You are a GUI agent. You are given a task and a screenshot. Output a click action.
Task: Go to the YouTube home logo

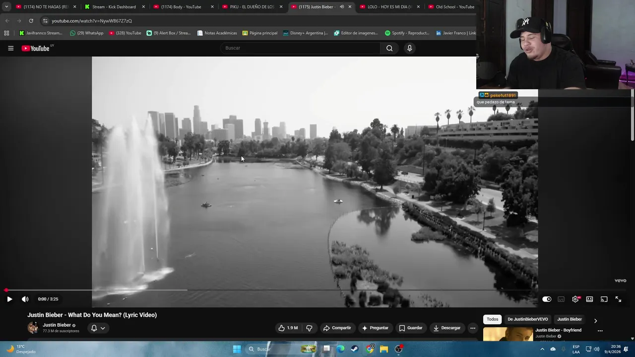pos(36,48)
